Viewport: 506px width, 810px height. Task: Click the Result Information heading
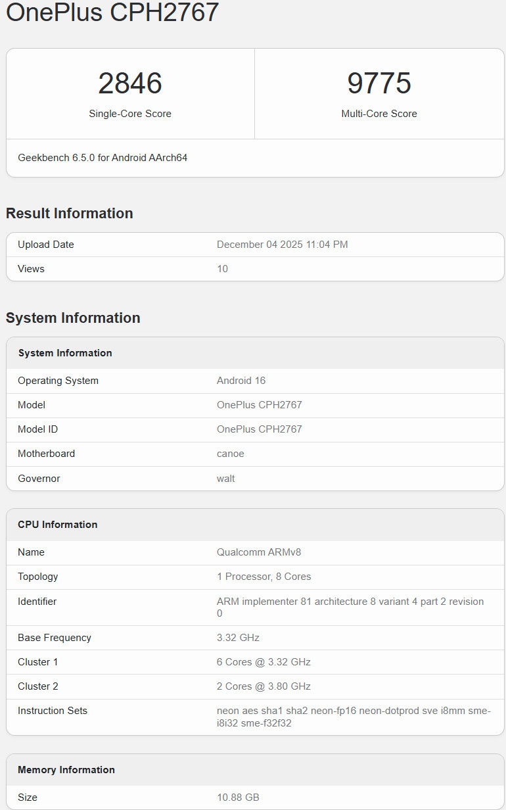[x=70, y=213]
